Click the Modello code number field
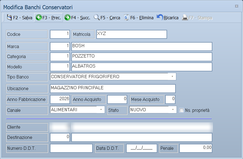Viewport: 243px width, 159px height. [60, 67]
